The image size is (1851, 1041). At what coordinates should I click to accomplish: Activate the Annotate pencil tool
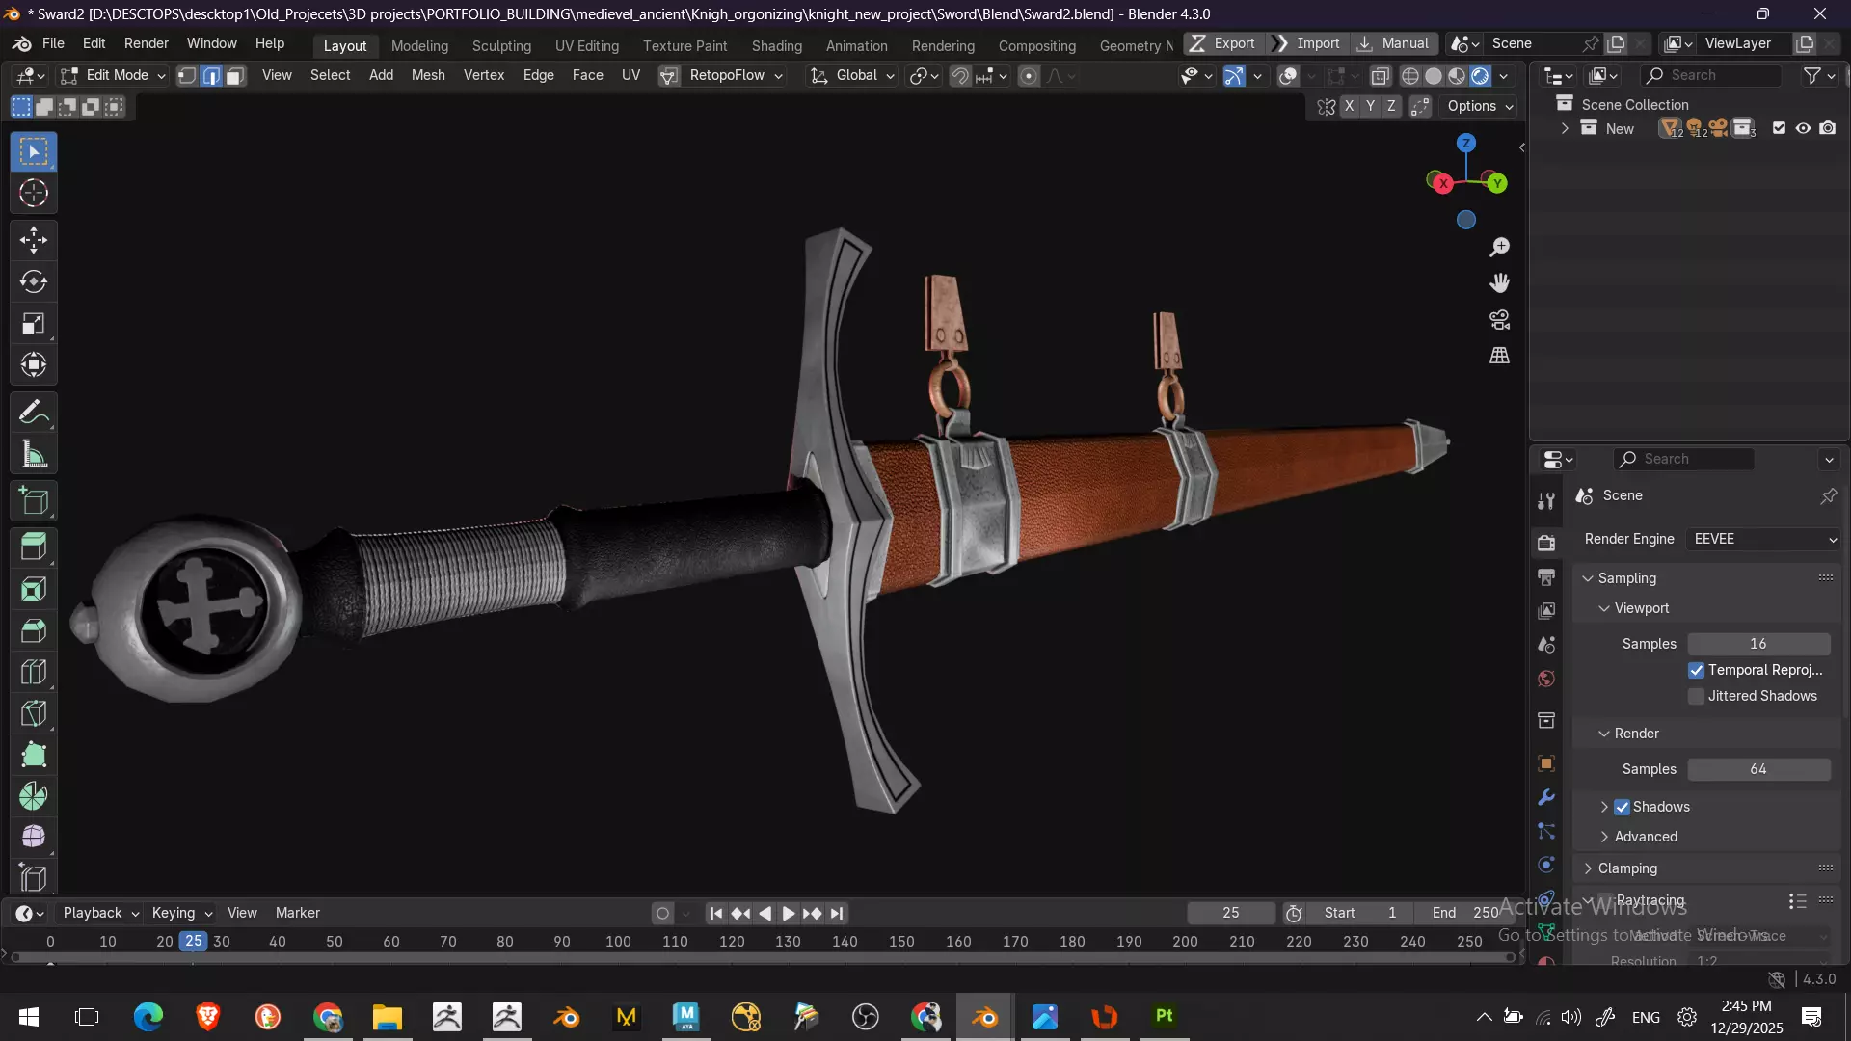pos(34,413)
